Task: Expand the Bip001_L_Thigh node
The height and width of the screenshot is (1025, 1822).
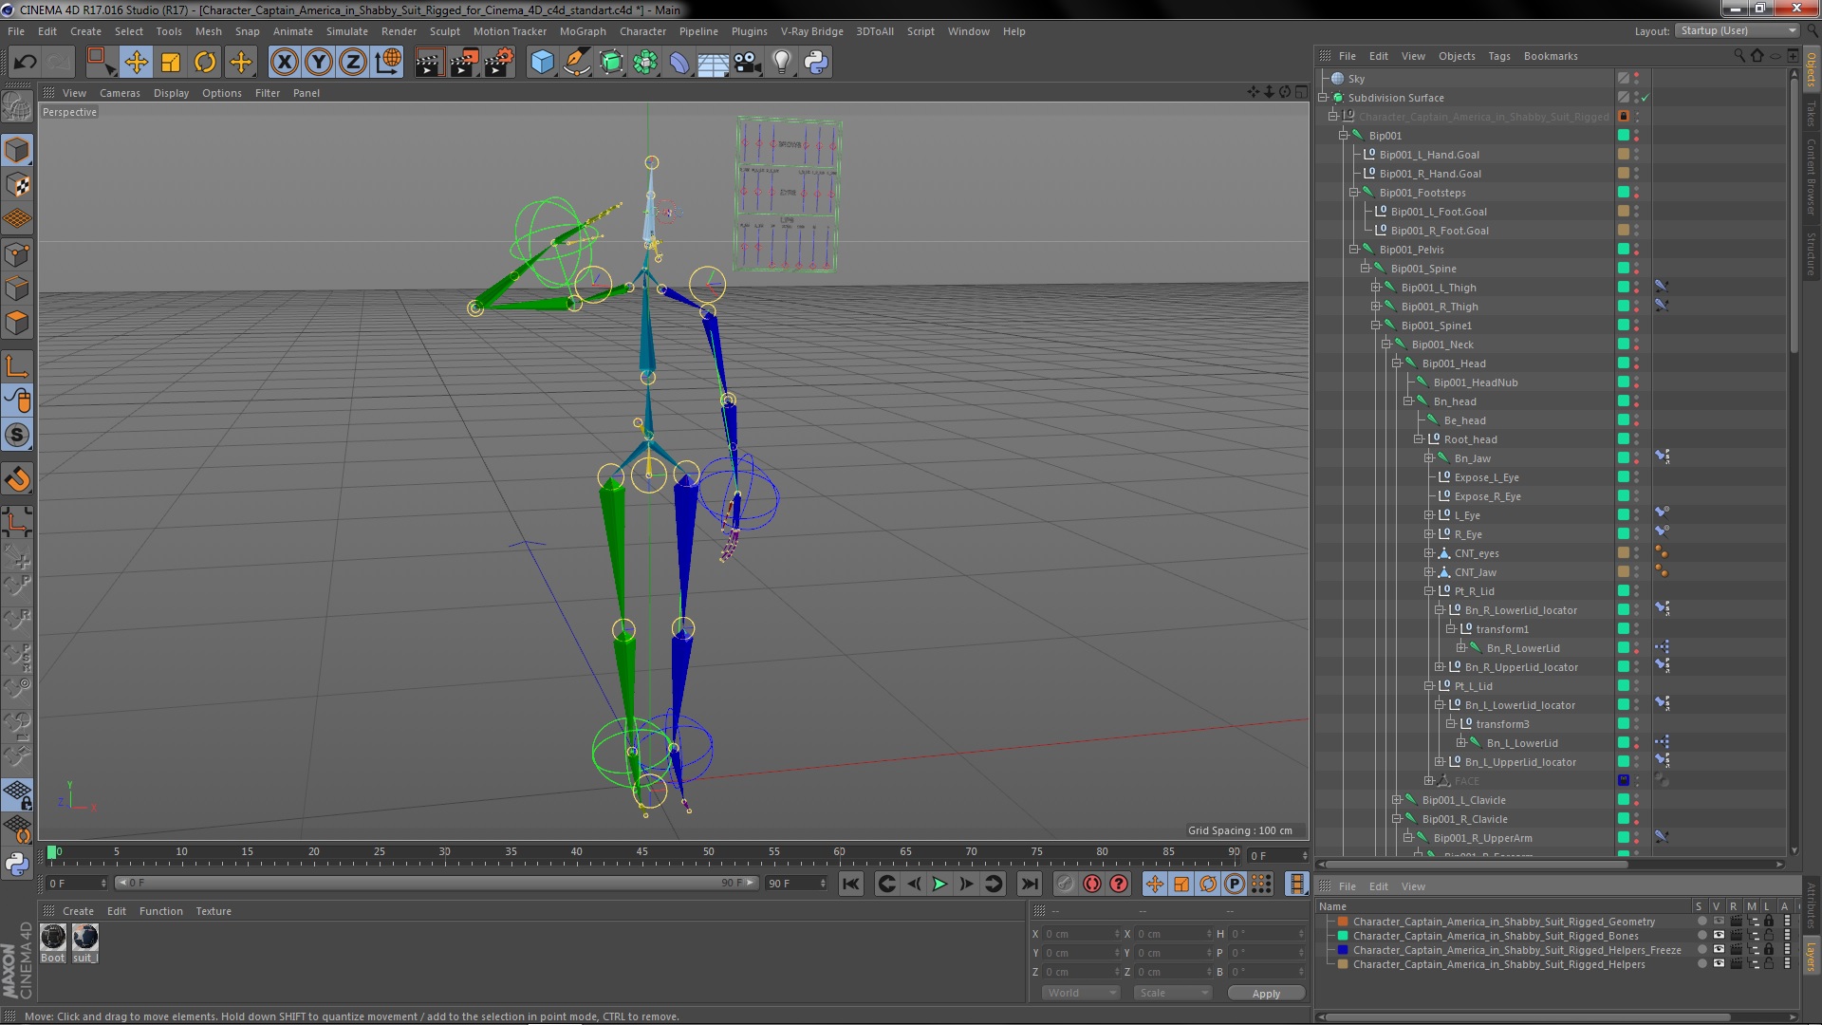Action: coord(1375,288)
